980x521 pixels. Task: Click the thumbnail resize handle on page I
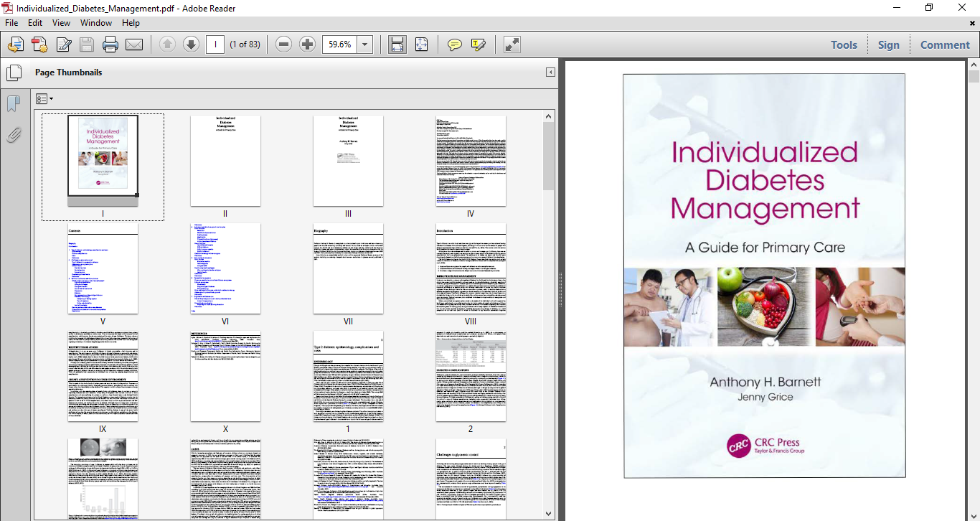[x=136, y=194]
